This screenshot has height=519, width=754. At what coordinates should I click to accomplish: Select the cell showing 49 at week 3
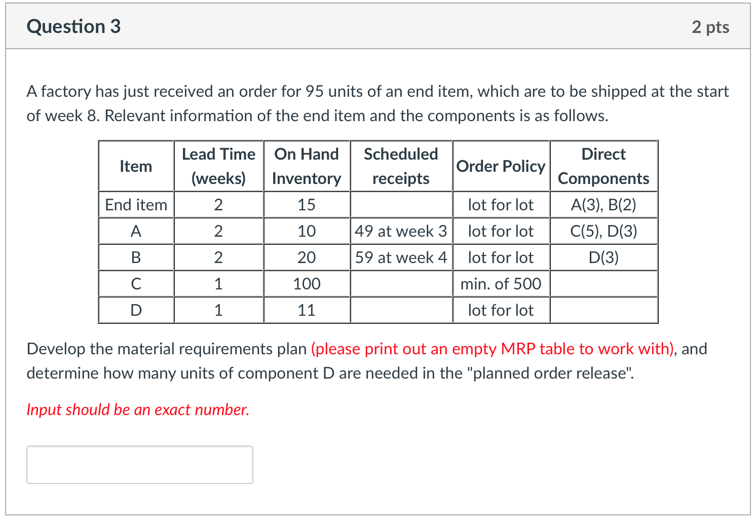pyautogui.click(x=401, y=231)
